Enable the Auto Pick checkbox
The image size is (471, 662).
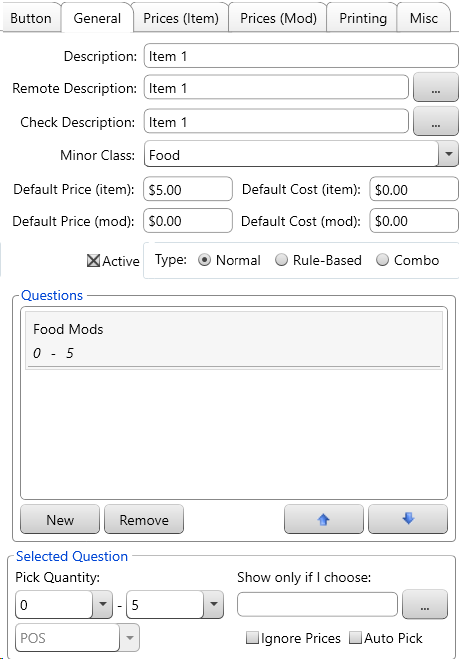point(355,637)
